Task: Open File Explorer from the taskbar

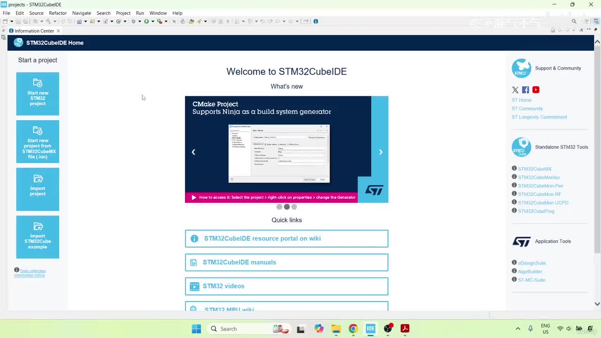Action: point(336,329)
